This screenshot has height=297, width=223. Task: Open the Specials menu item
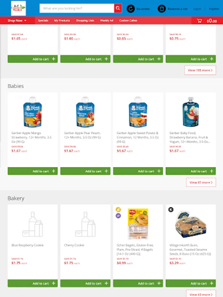(x=43, y=20)
